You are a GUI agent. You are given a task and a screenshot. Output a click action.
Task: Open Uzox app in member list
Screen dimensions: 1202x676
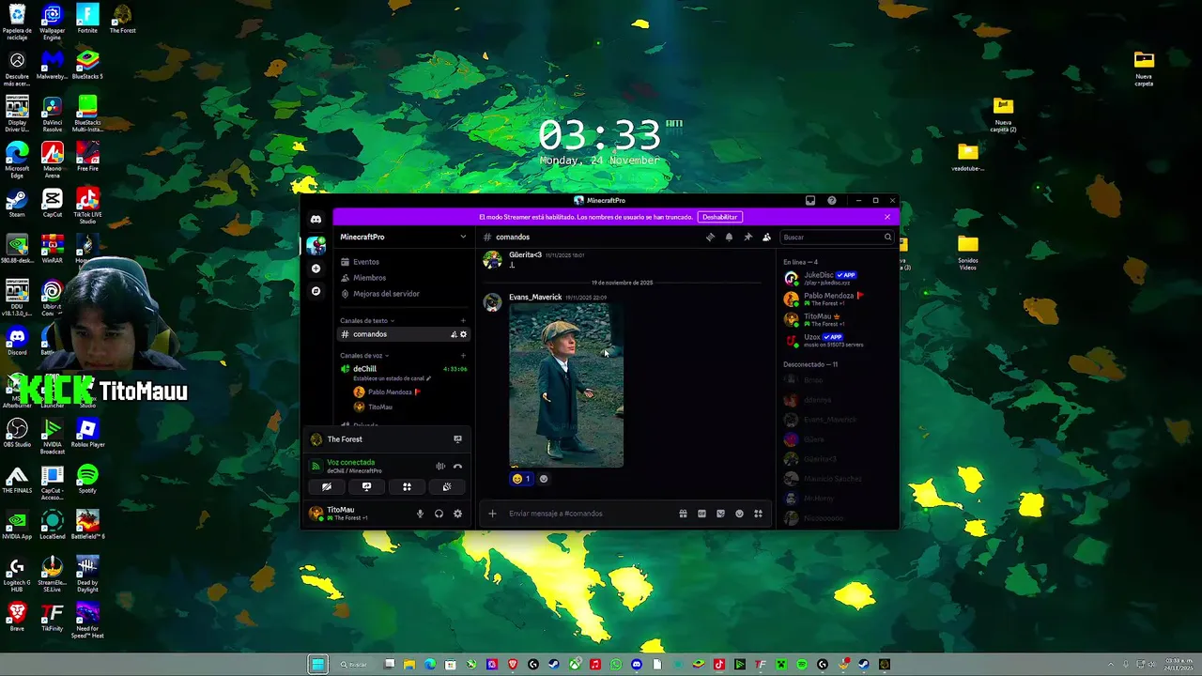pyautogui.click(x=836, y=340)
